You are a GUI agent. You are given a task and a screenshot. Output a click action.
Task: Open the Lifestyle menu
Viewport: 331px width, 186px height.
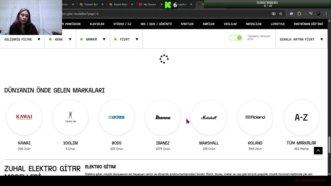tap(278, 24)
